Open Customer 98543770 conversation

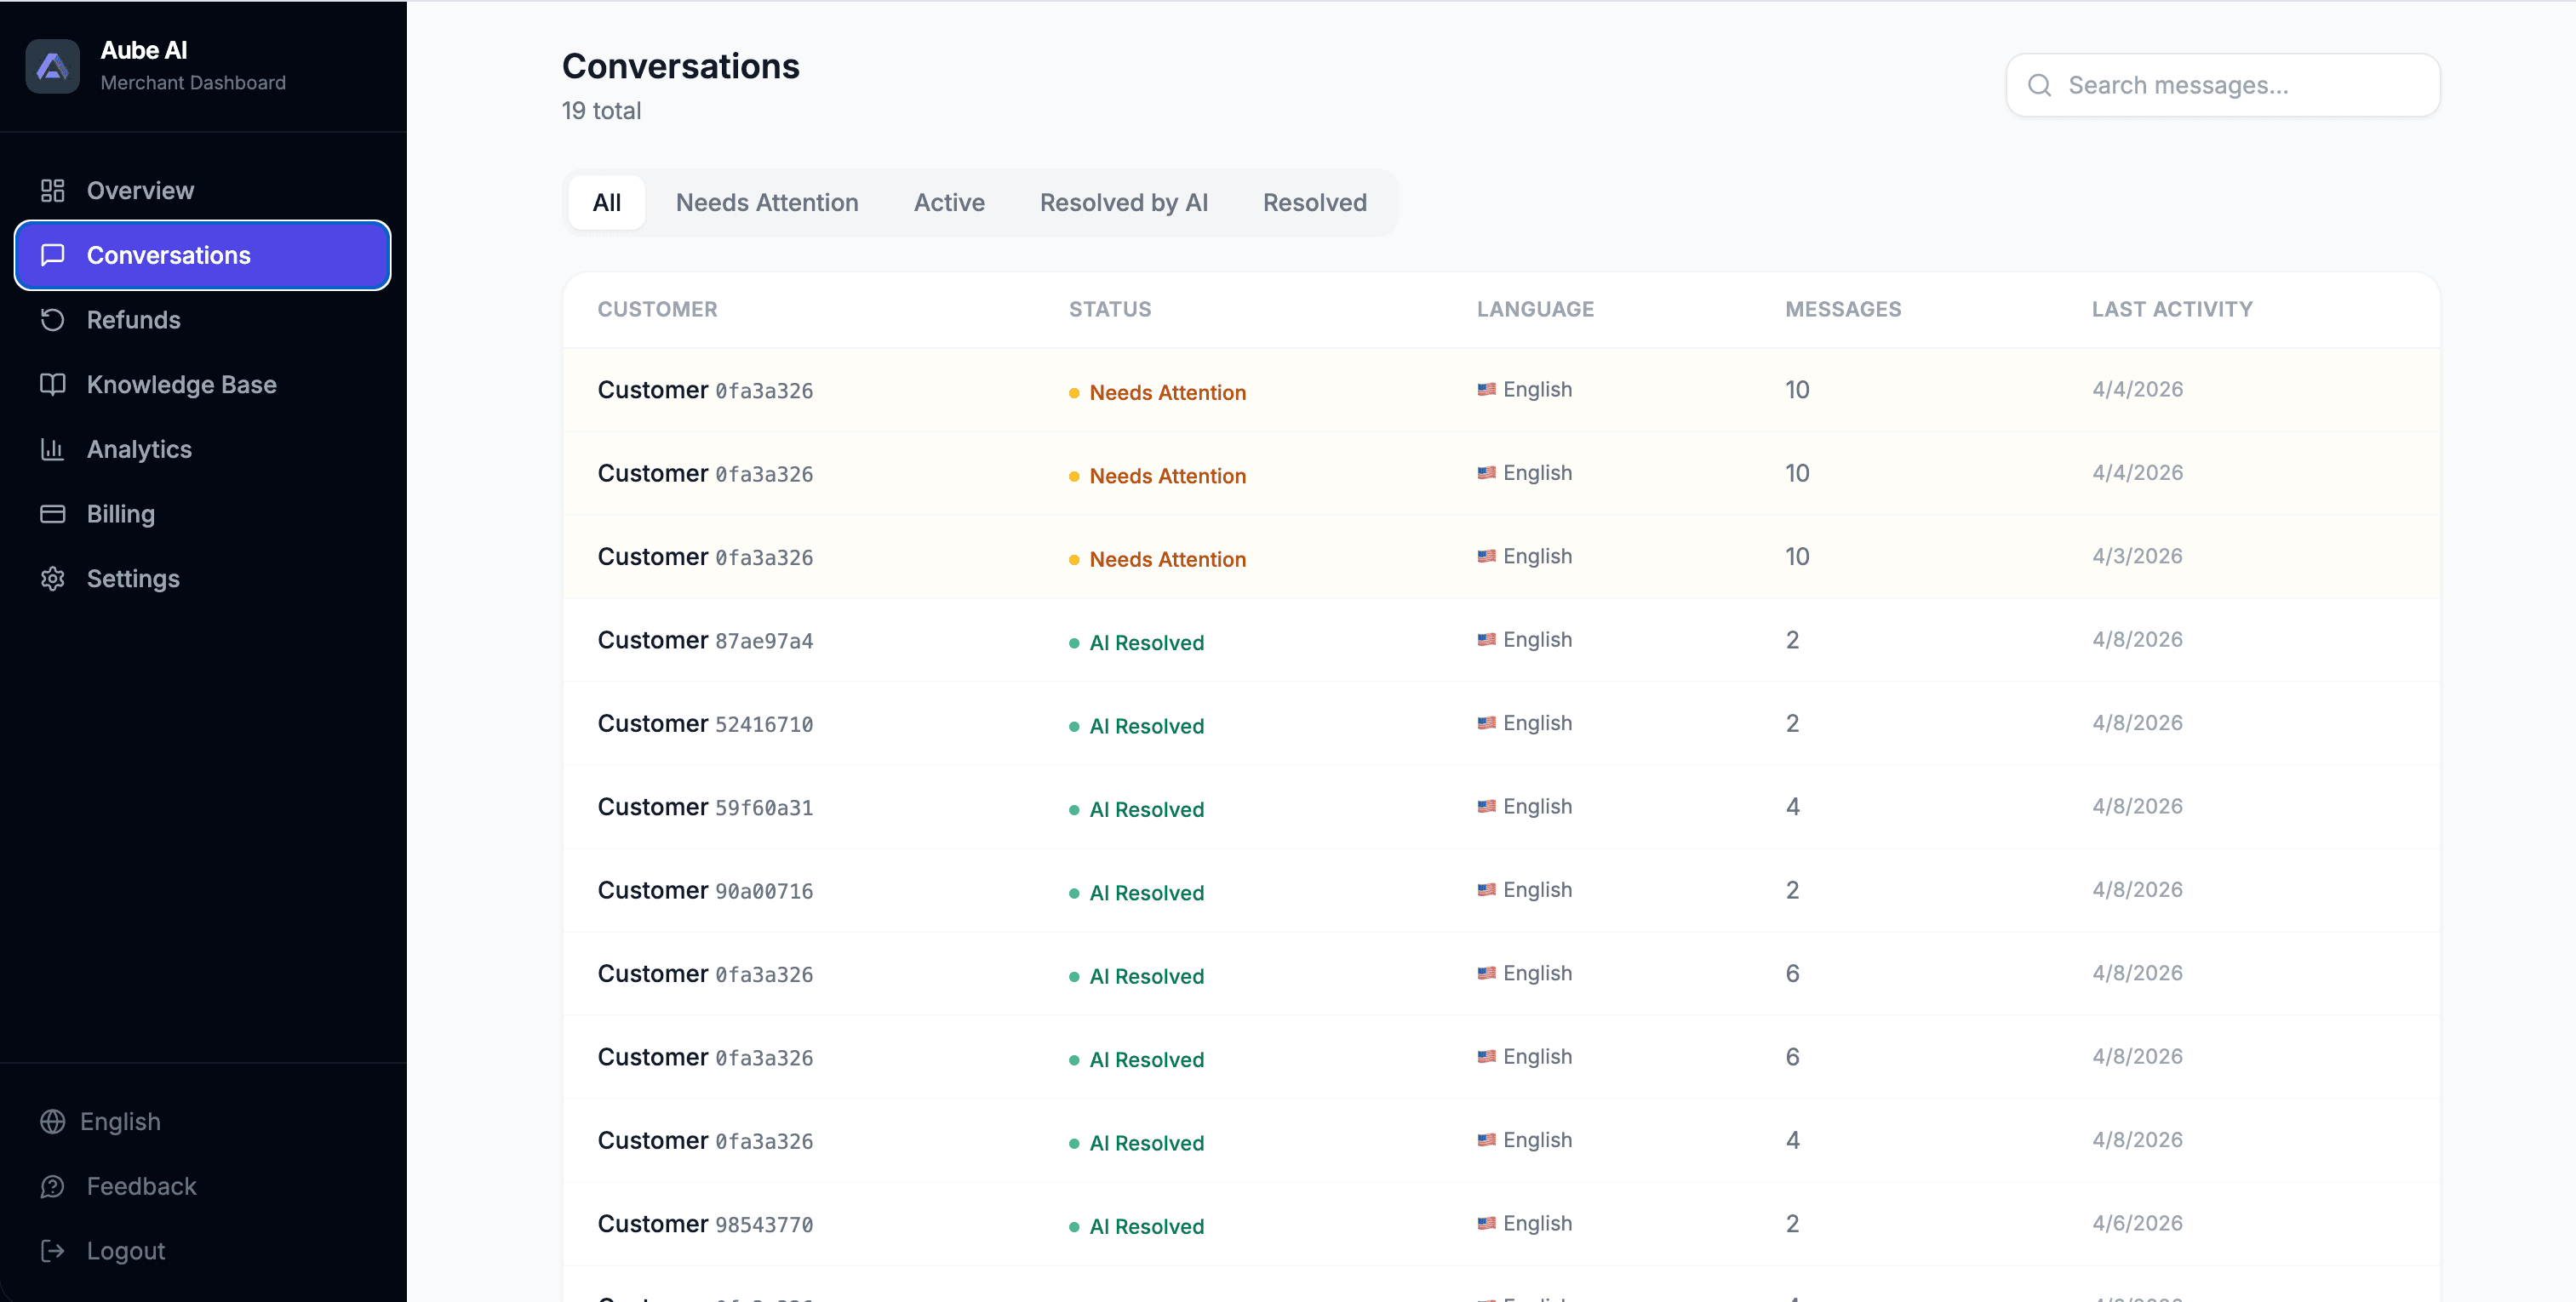point(1501,1224)
